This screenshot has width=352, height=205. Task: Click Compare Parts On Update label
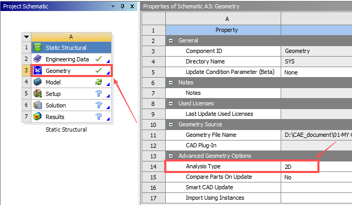(219, 177)
